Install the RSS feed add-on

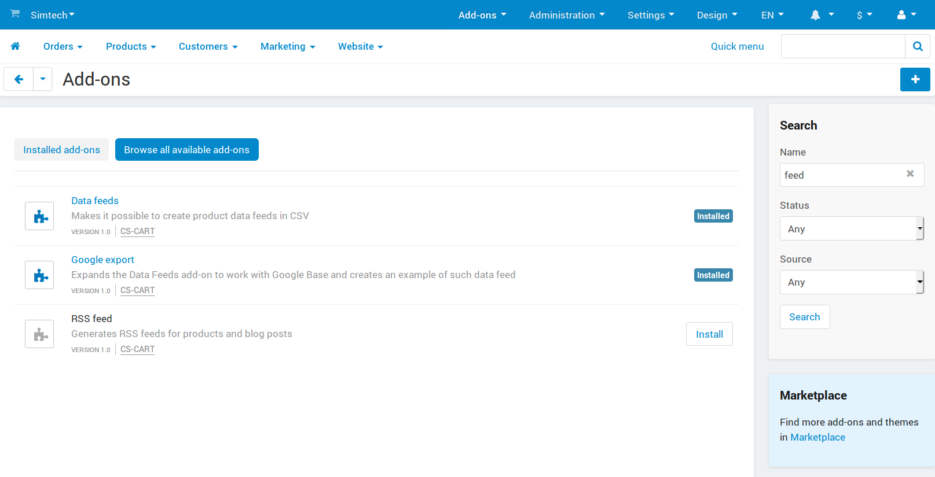(x=709, y=334)
